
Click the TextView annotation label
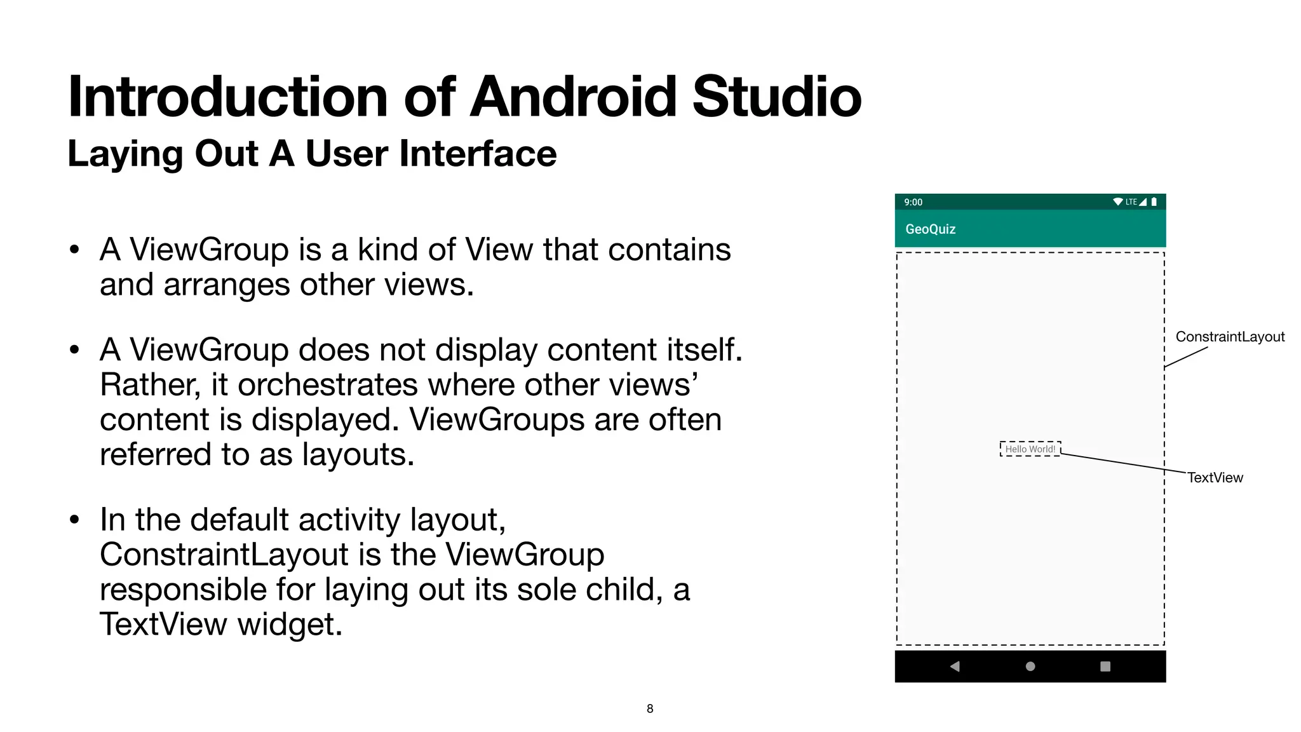point(1215,477)
